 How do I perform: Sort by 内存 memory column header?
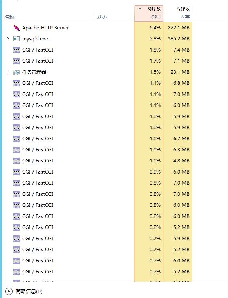click(x=178, y=13)
